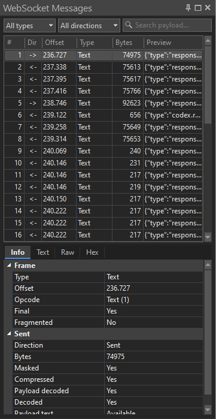The height and width of the screenshot is (419, 216).
Task: Click the message list scrollbar thumb
Action: [x=208, y=86]
